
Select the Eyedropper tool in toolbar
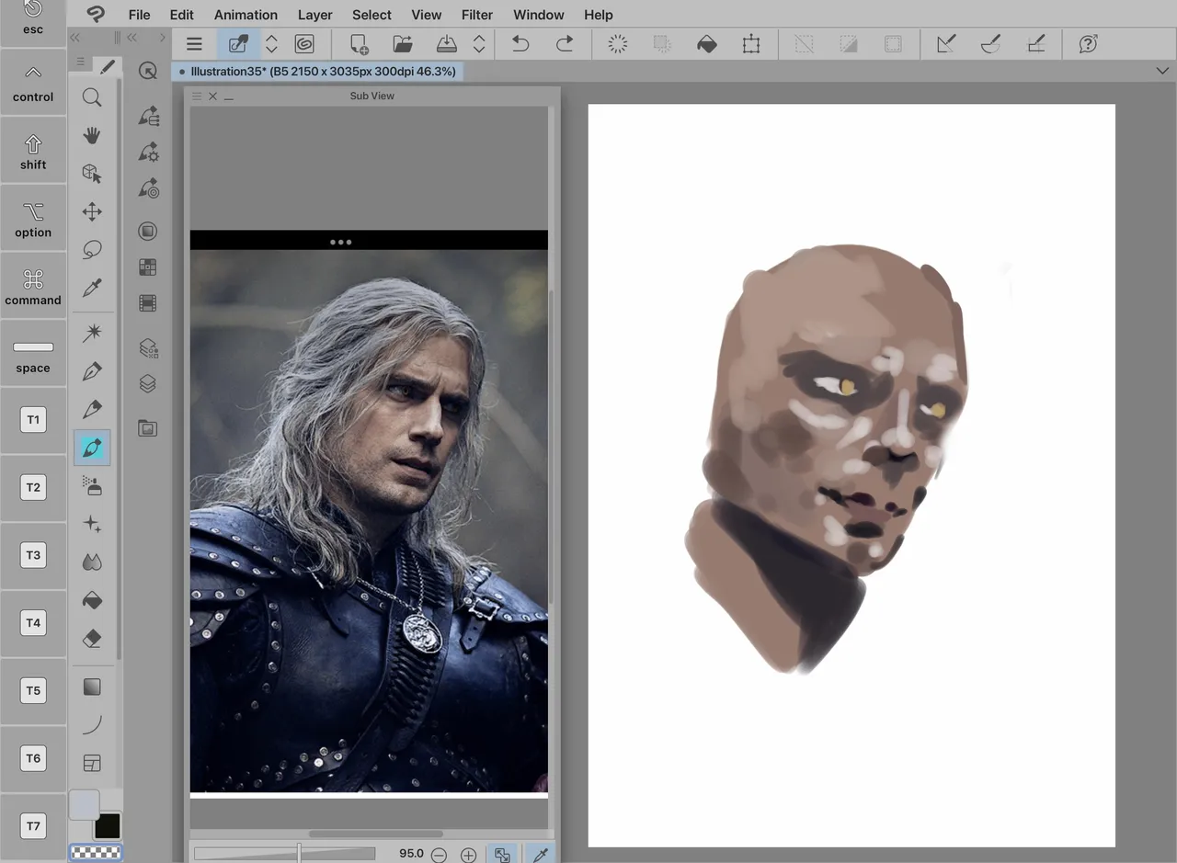click(x=92, y=289)
